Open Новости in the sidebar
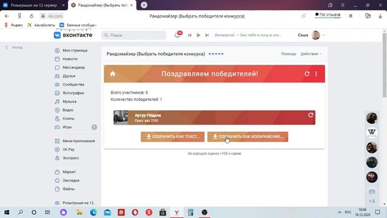Screen dimensions: 387x218 [70, 59]
